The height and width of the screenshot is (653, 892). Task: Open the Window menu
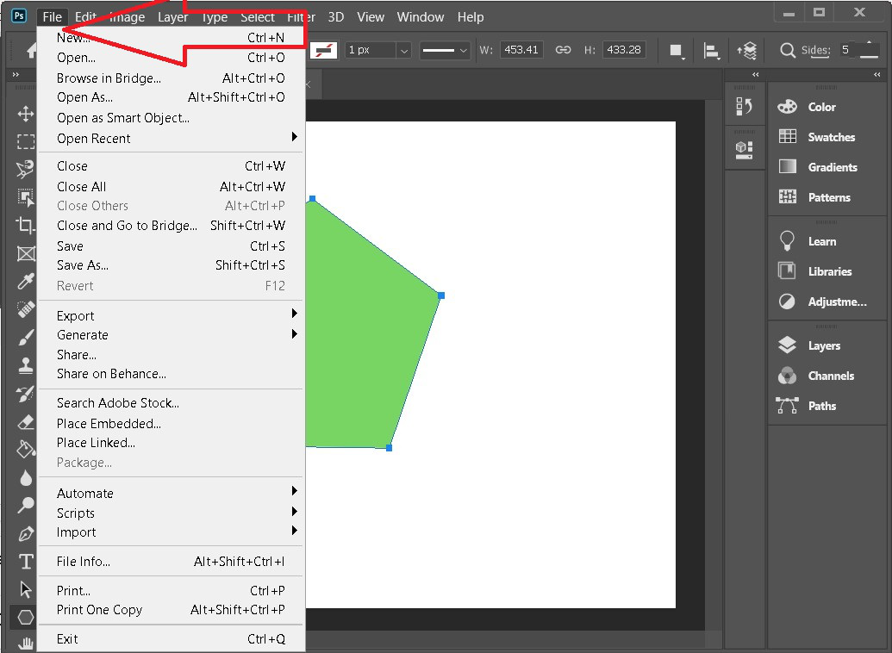pos(421,17)
